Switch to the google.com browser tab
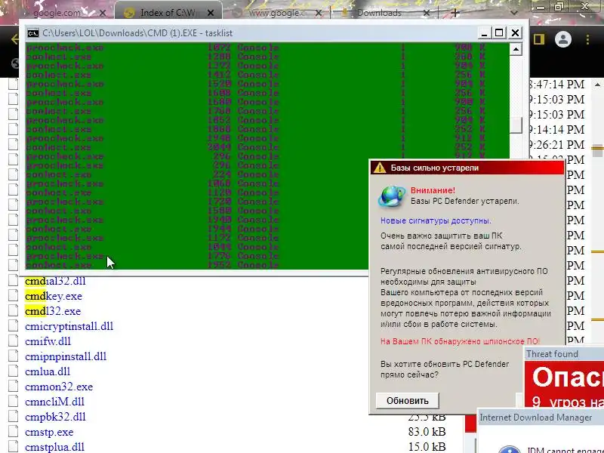604x453 pixels. pos(57,13)
